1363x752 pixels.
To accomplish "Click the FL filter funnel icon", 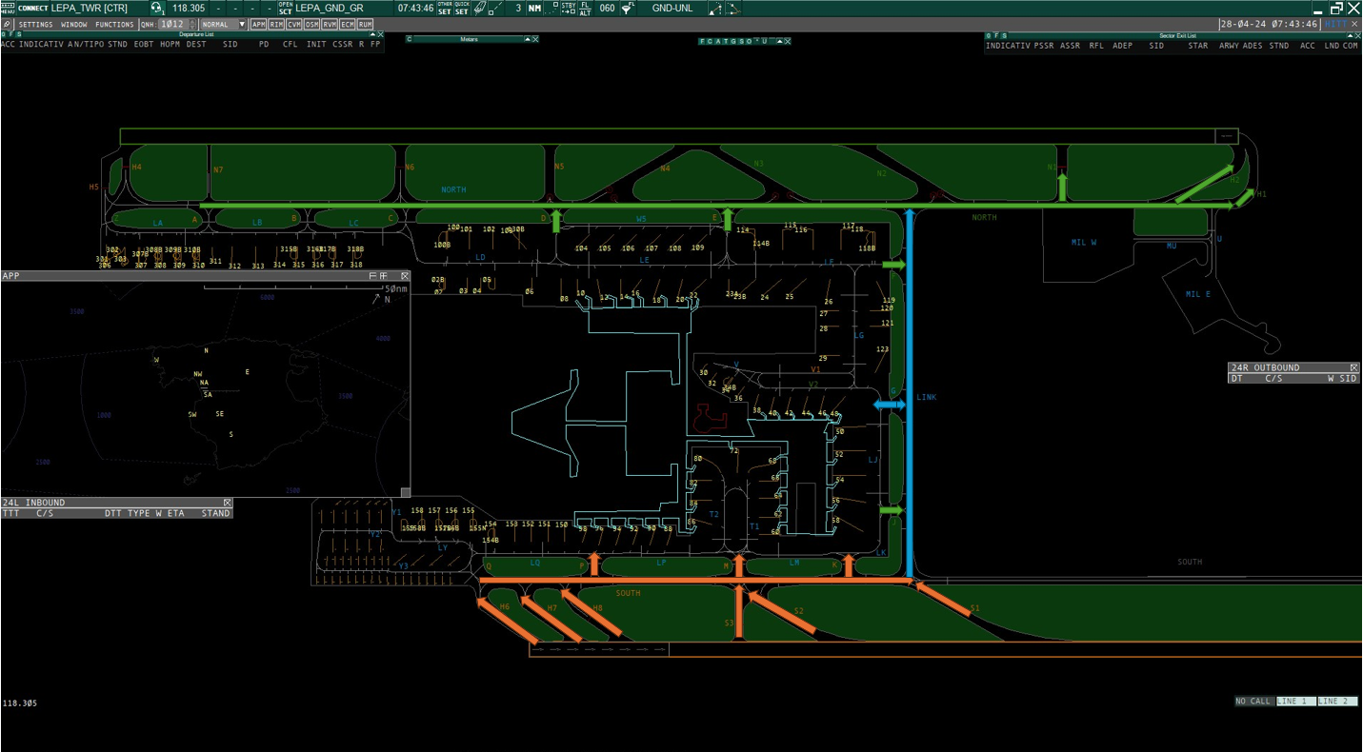I will pos(629,8).
